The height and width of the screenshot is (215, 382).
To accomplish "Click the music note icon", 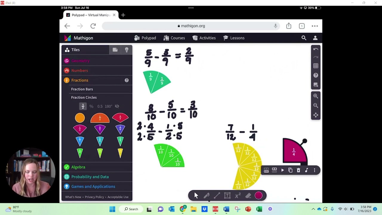I will point(306,170).
